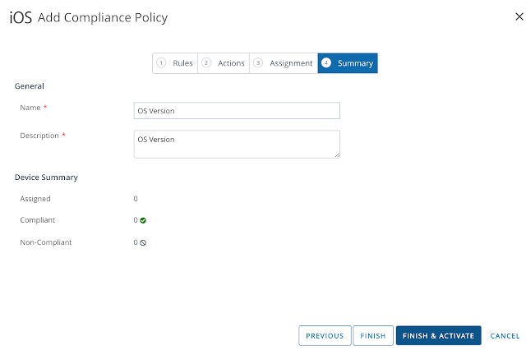
Task: Open the Assignment step tab
Action: tap(284, 63)
